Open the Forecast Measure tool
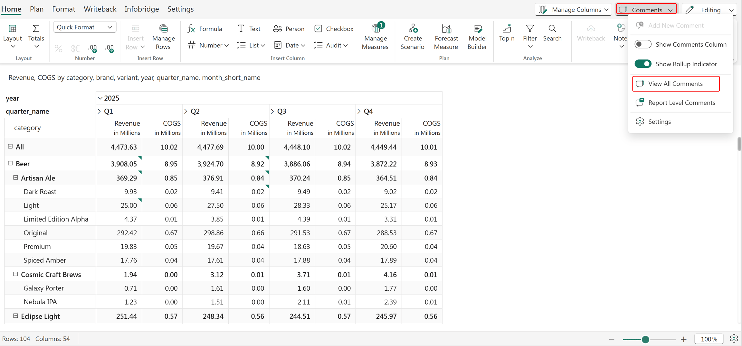This screenshot has width=742, height=346. [446, 37]
